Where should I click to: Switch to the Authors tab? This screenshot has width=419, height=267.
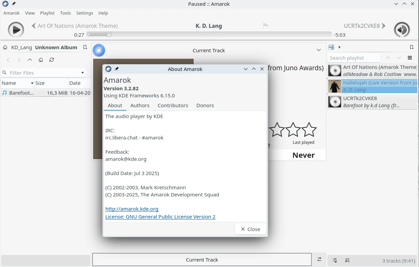coord(140,106)
